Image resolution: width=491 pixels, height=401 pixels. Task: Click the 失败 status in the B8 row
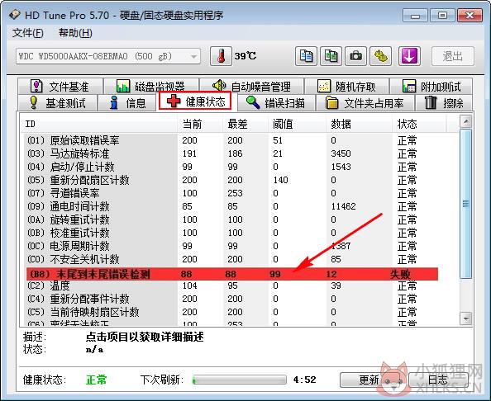(400, 274)
